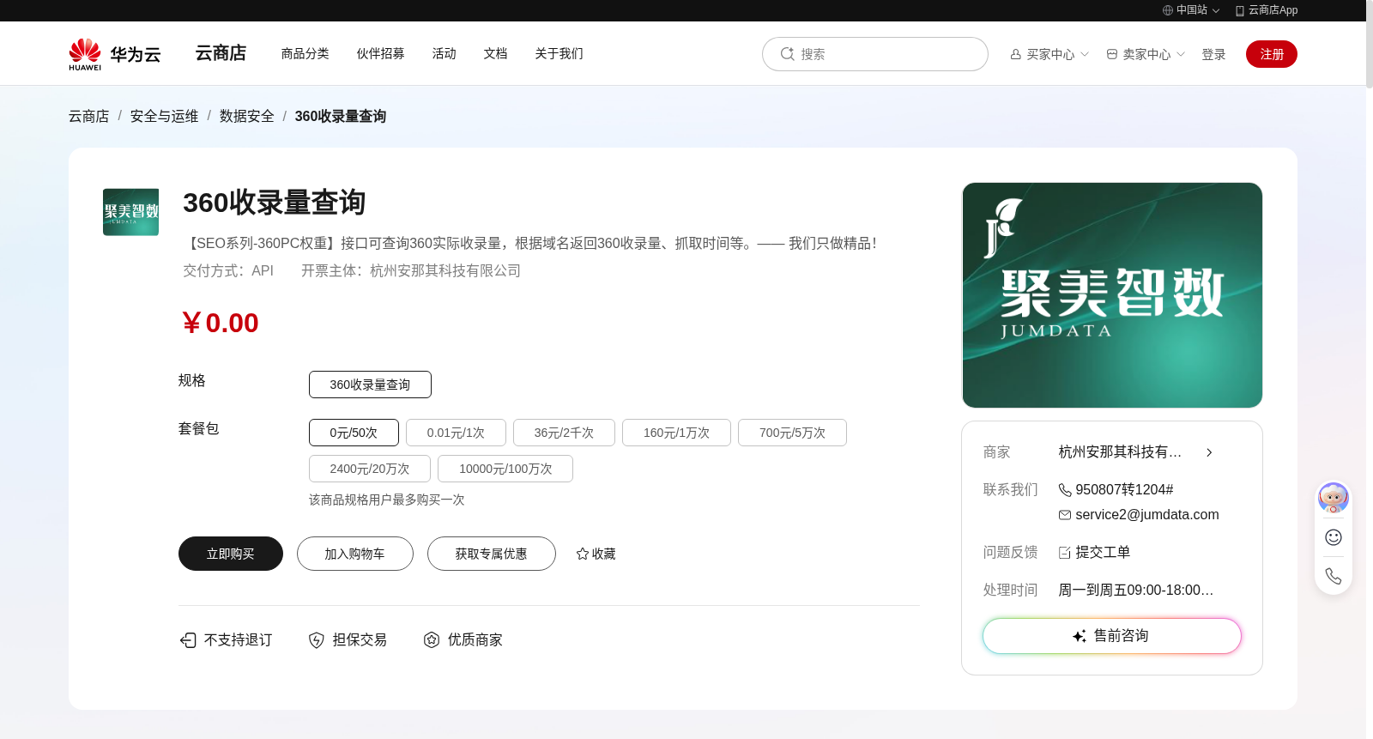Click the 数据安全 breadcrumb link
Screen dimensions: 1373x739
coord(247,116)
